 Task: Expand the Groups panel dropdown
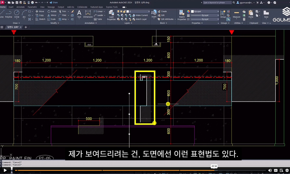(225, 23)
